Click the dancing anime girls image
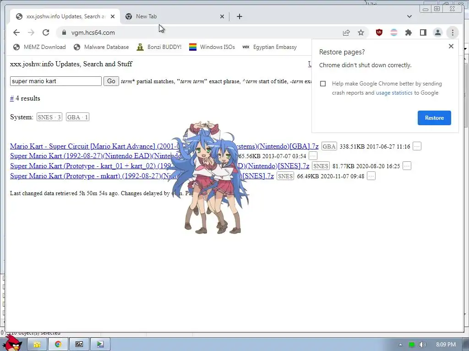Image resolution: width=469 pixels, height=351 pixels. [209, 178]
